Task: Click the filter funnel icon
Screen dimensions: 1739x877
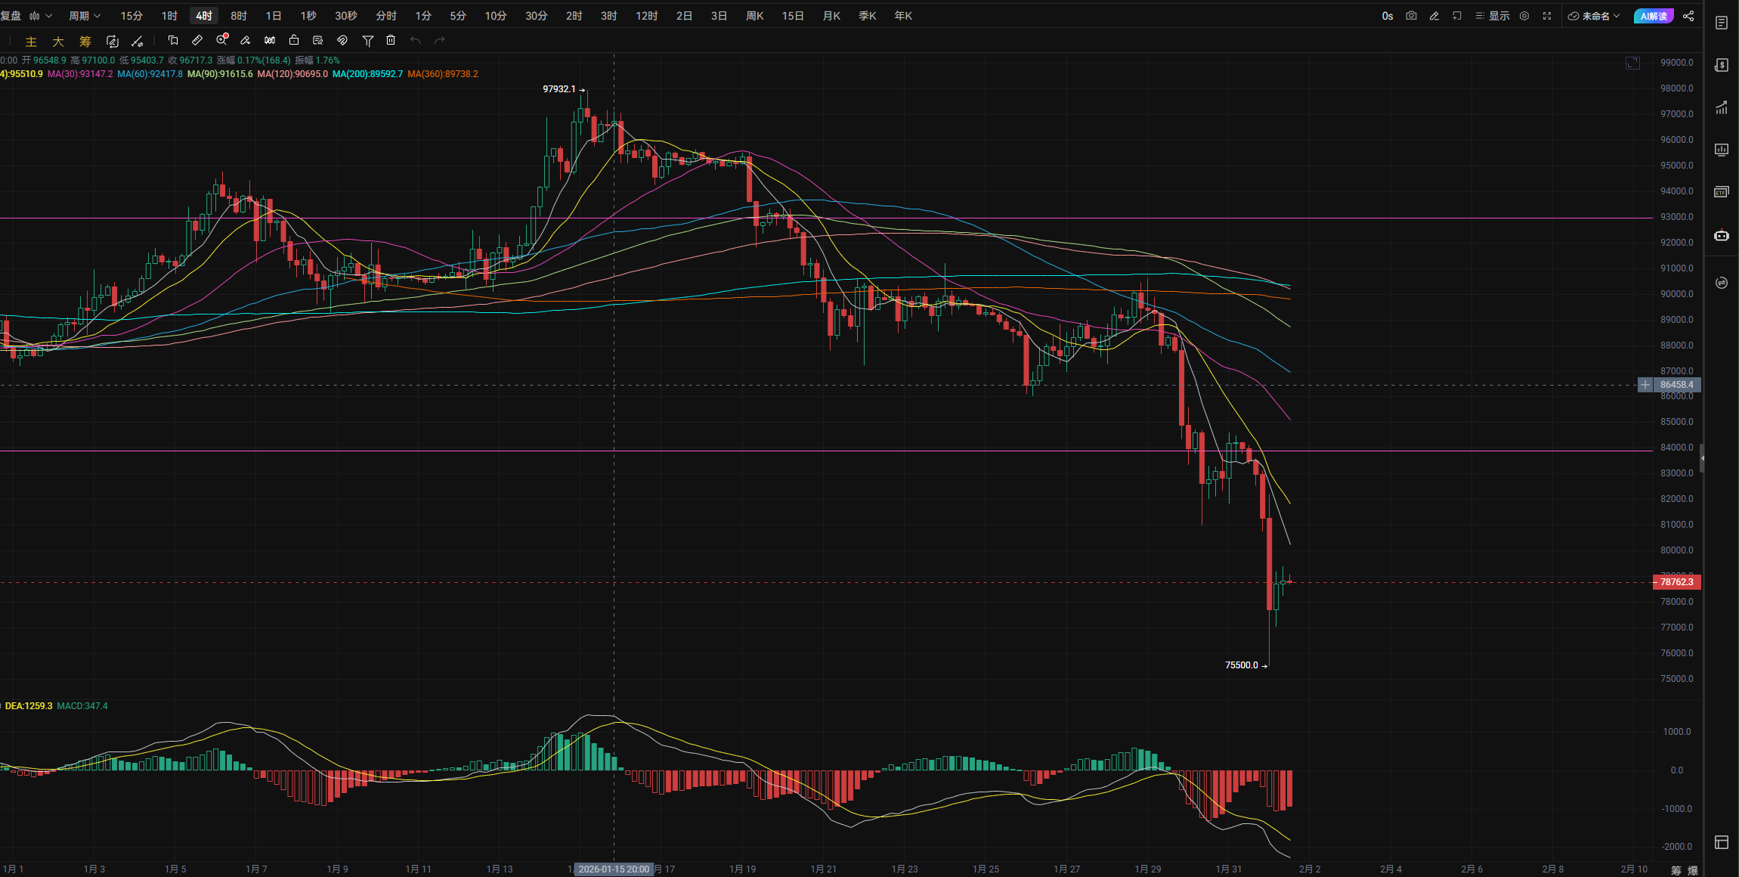Action: pos(367,41)
